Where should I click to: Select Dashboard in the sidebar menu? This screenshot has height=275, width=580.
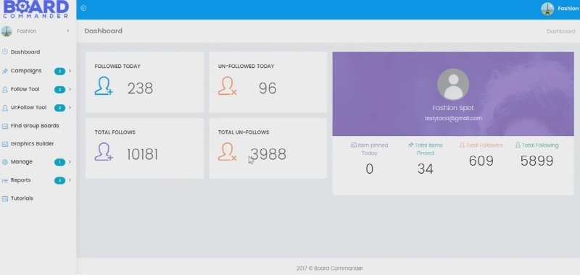[25, 52]
